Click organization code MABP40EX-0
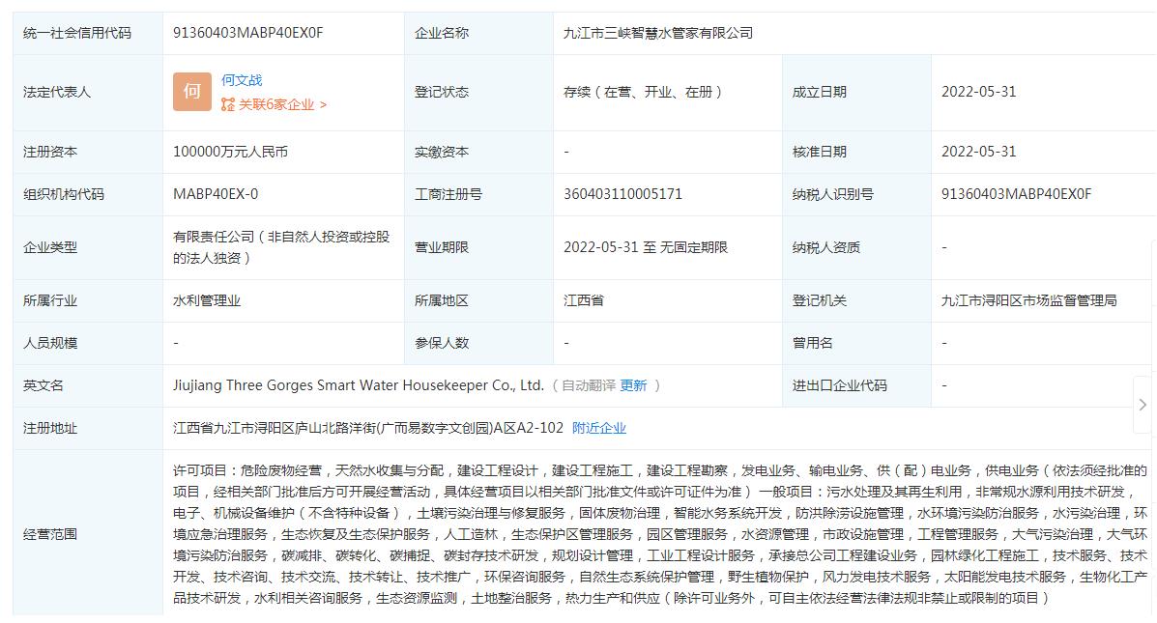 (x=216, y=194)
